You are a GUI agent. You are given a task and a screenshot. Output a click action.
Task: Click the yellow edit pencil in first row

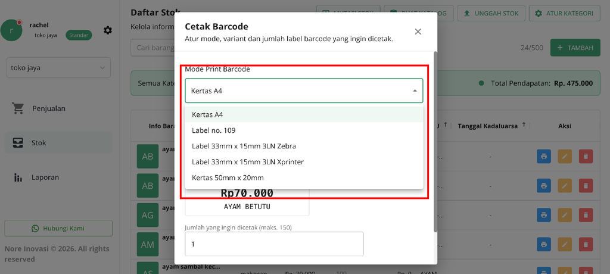coord(565,157)
